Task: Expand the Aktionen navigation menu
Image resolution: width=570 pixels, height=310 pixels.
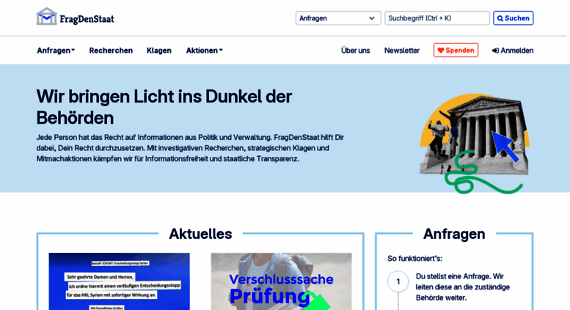Action: coord(204,51)
